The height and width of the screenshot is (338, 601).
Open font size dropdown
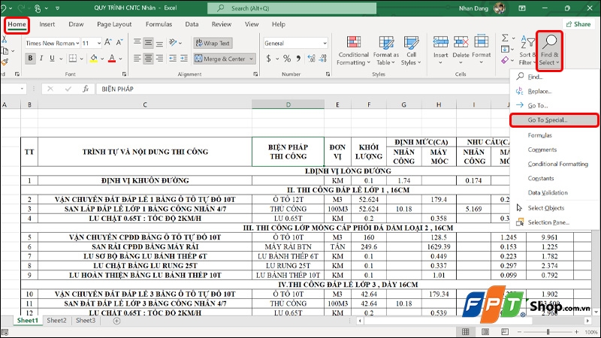99,44
